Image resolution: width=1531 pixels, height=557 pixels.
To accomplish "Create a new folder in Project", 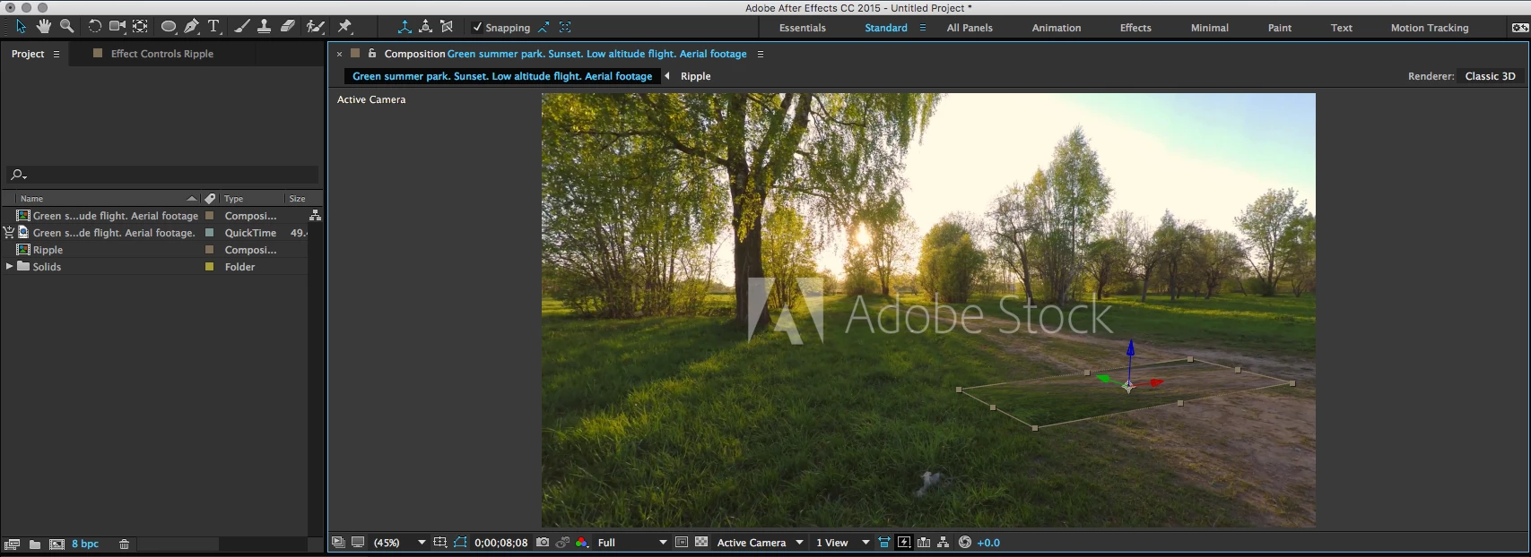I will (35, 544).
